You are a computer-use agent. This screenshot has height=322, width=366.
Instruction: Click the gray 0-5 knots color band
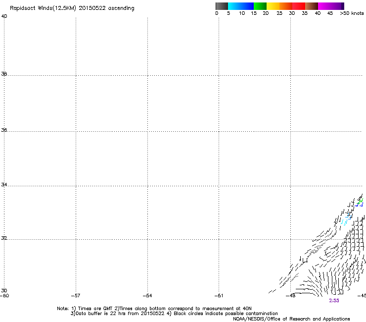point(222,6)
